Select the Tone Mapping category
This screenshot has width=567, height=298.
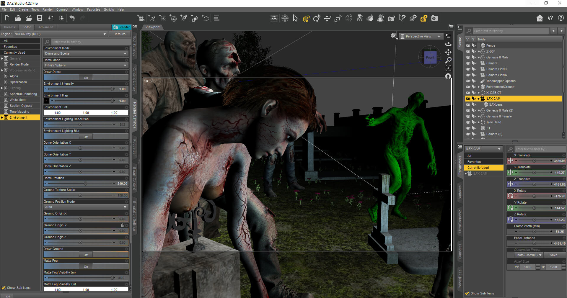point(19,112)
